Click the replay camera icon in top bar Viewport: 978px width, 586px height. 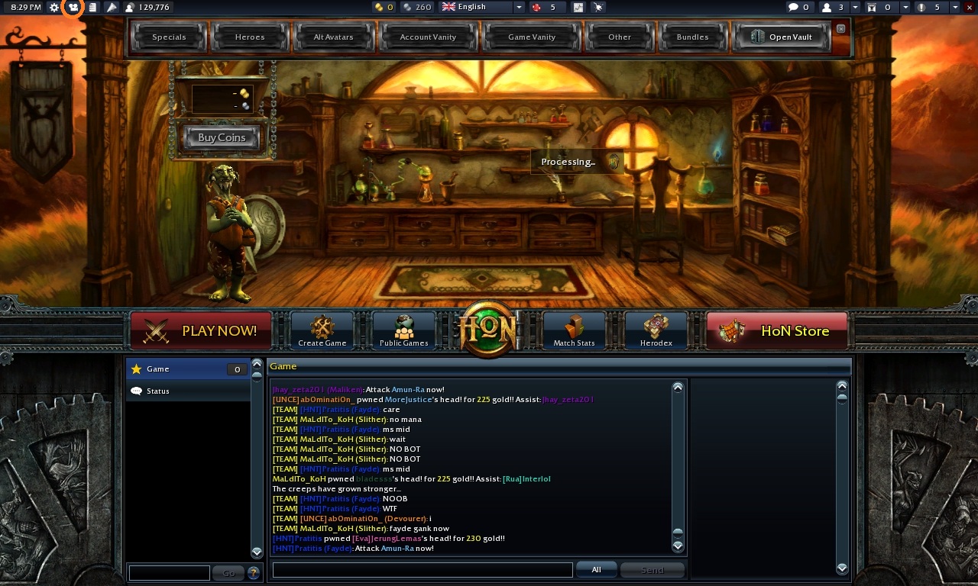(x=73, y=7)
